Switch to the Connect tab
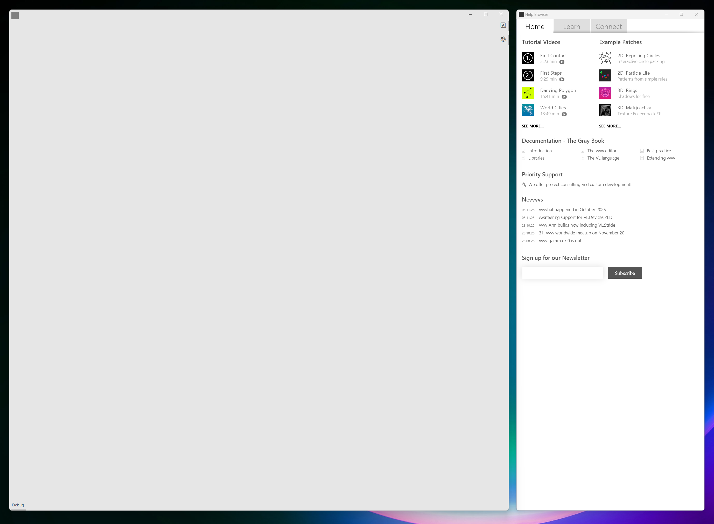Screen dimensions: 714x524 tap(608, 27)
